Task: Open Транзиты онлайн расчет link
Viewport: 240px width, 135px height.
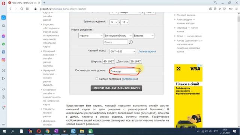Action: (49, 112)
